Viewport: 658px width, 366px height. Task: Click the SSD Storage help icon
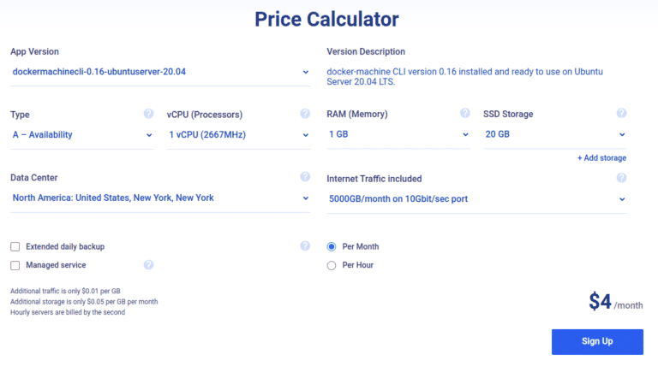tap(621, 114)
